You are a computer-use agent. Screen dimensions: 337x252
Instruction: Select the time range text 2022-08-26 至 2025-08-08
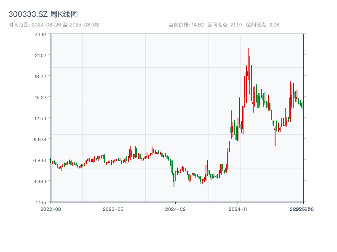click(65, 25)
